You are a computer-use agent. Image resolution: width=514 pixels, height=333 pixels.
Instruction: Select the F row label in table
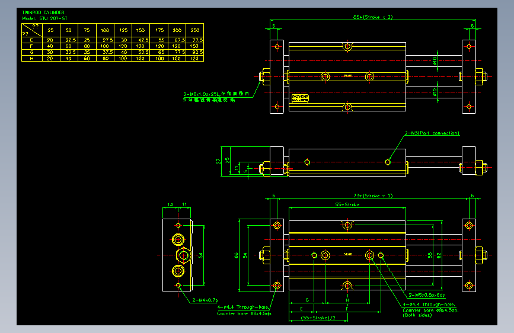click(31, 46)
